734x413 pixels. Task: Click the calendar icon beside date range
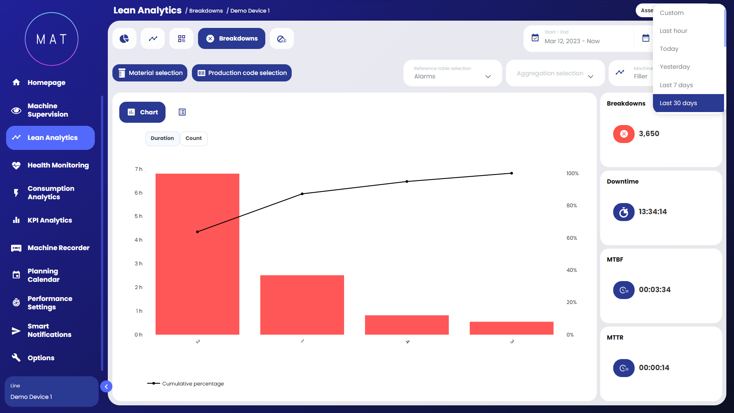[646, 38]
